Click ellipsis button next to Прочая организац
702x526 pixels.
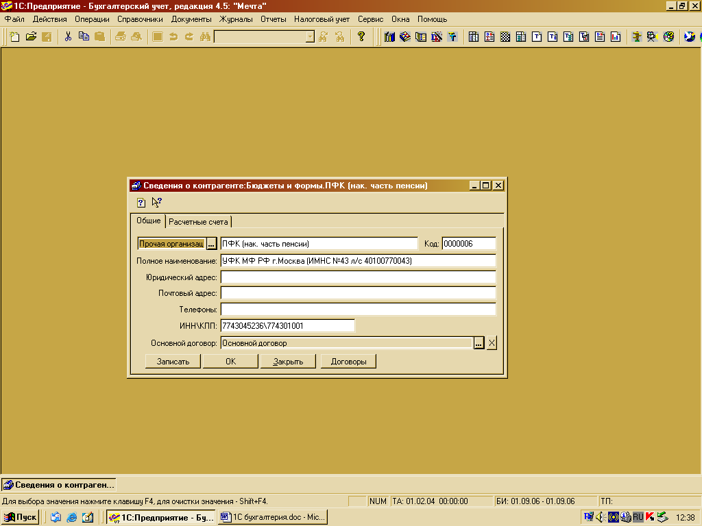pos(211,244)
